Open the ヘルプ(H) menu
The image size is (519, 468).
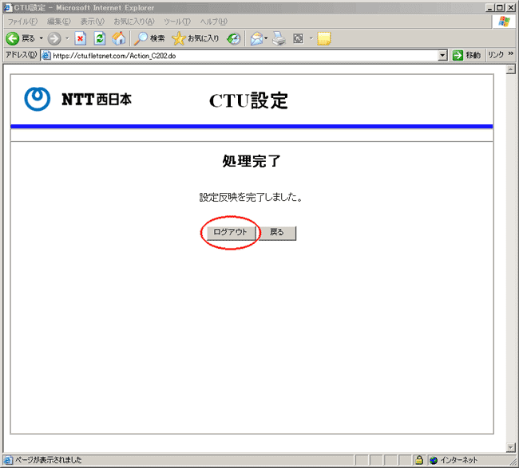213,22
